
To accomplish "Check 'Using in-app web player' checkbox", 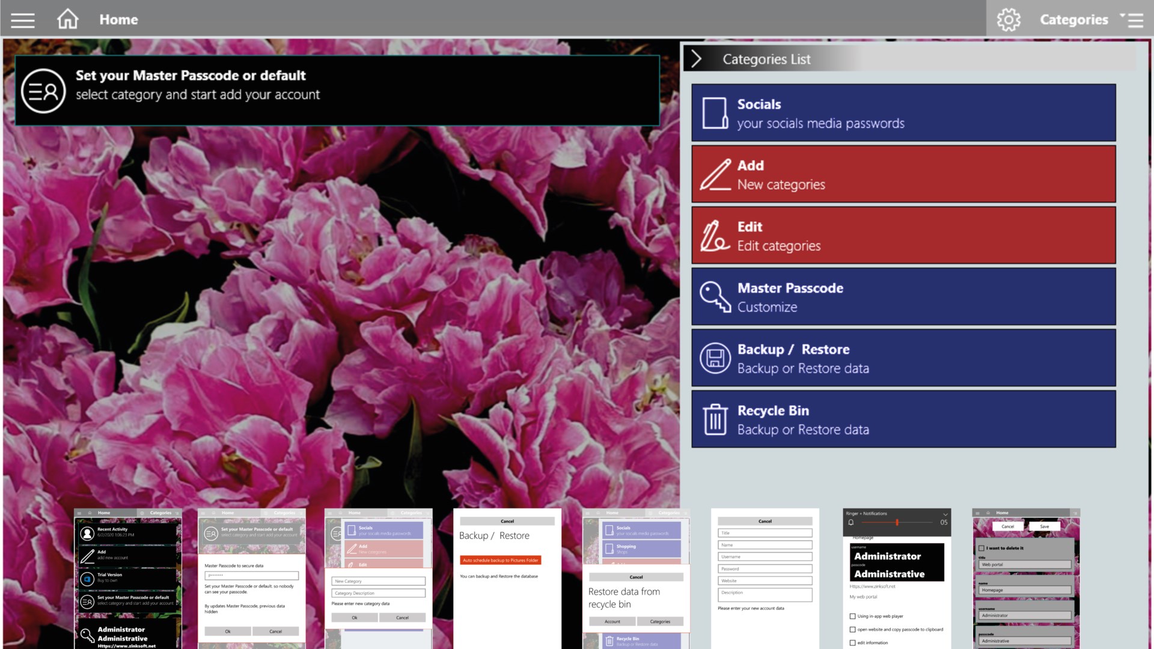I will pos(852,616).
